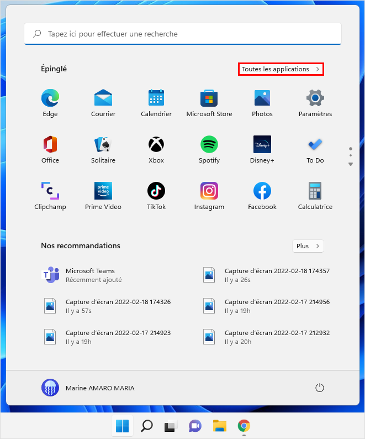Screen dimensions: 365x439
Task: Go to next pinned apps page arrow
Action: (x=351, y=164)
